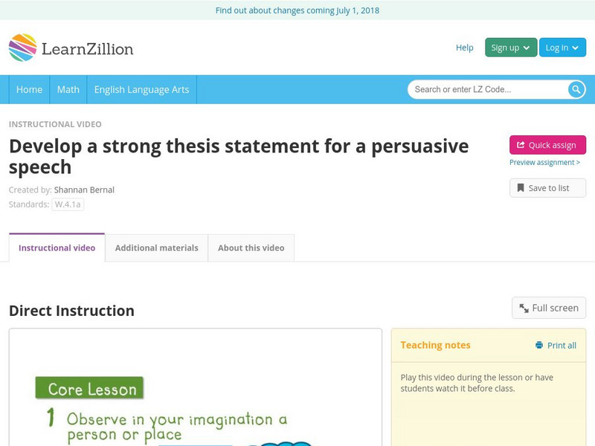Click the July 1, 2018 changes banner link
The height and width of the screenshot is (446, 595).
coord(297,10)
